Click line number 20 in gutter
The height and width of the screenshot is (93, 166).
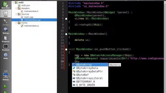click(x=62, y=61)
